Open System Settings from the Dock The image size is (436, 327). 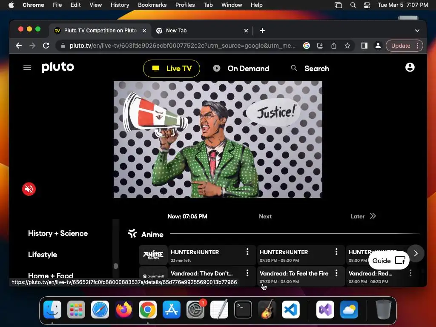pyautogui.click(x=195, y=310)
